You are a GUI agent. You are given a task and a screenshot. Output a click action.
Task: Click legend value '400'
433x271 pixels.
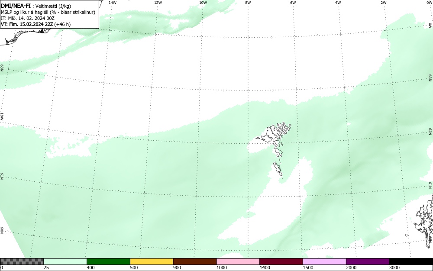click(90, 268)
